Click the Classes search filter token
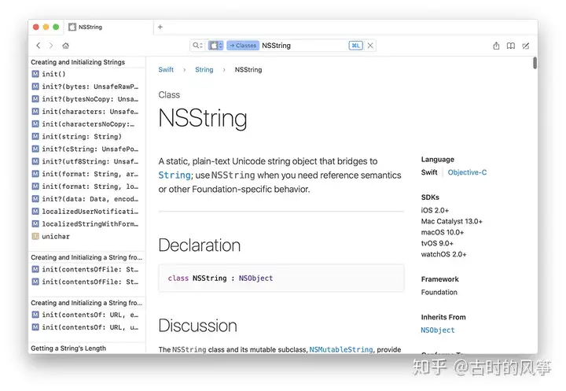 click(x=243, y=46)
